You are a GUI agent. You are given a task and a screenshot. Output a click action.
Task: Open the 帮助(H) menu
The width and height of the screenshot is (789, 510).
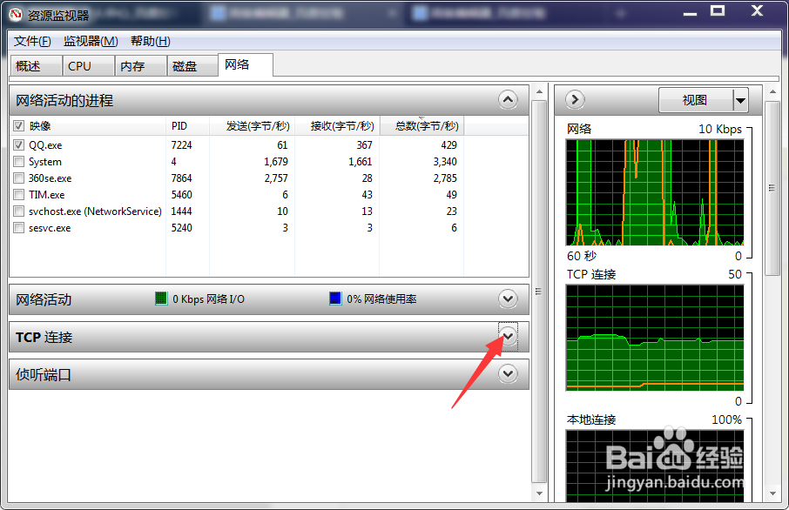tap(151, 41)
